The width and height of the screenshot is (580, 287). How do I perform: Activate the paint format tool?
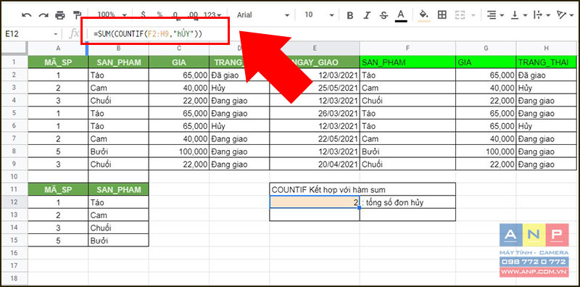pos(77,14)
